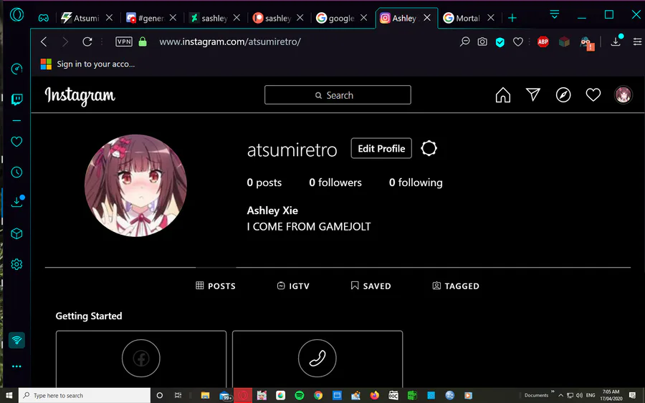Viewport: 645px width, 403px height.
Task: Click the Instagram search field
Action: tap(338, 95)
